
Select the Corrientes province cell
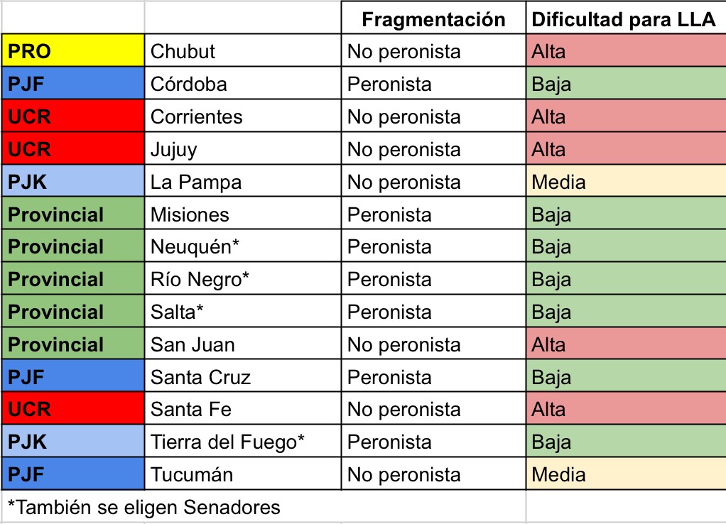click(x=242, y=116)
